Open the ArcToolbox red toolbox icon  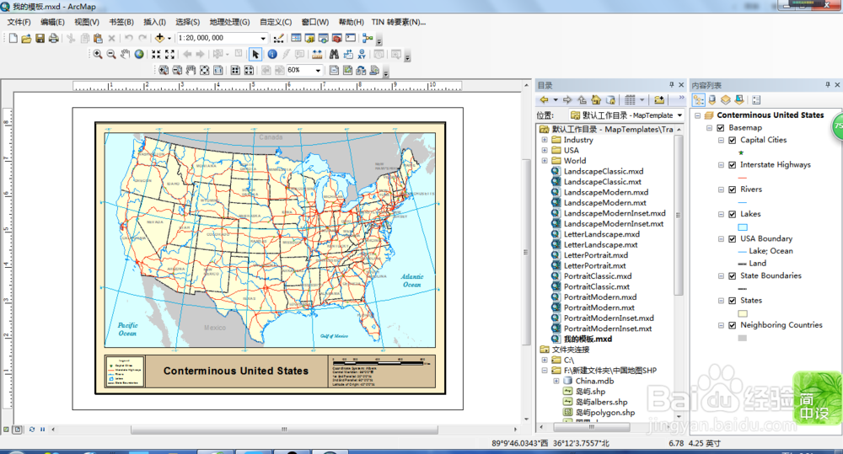[x=337, y=38]
